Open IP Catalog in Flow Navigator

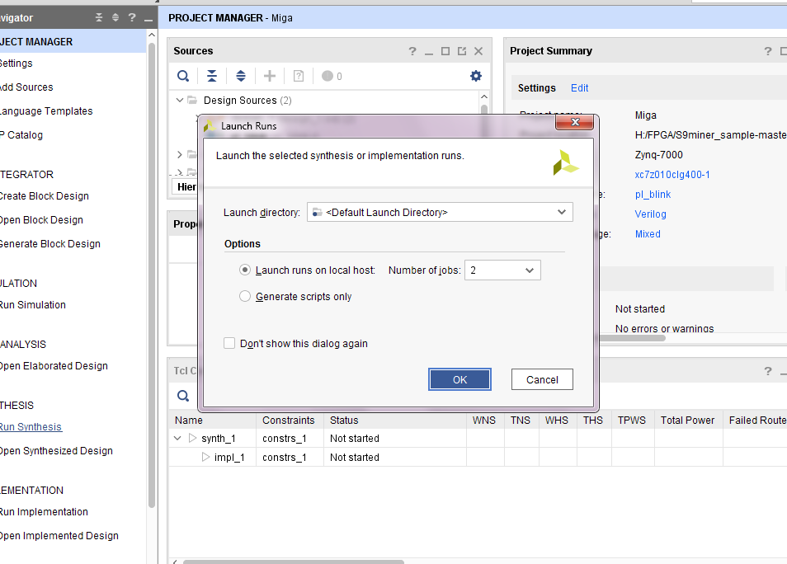pyautogui.click(x=21, y=135)
